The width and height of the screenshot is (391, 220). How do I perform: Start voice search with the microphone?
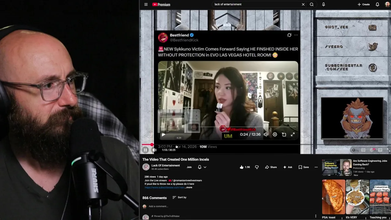(323, 5)
